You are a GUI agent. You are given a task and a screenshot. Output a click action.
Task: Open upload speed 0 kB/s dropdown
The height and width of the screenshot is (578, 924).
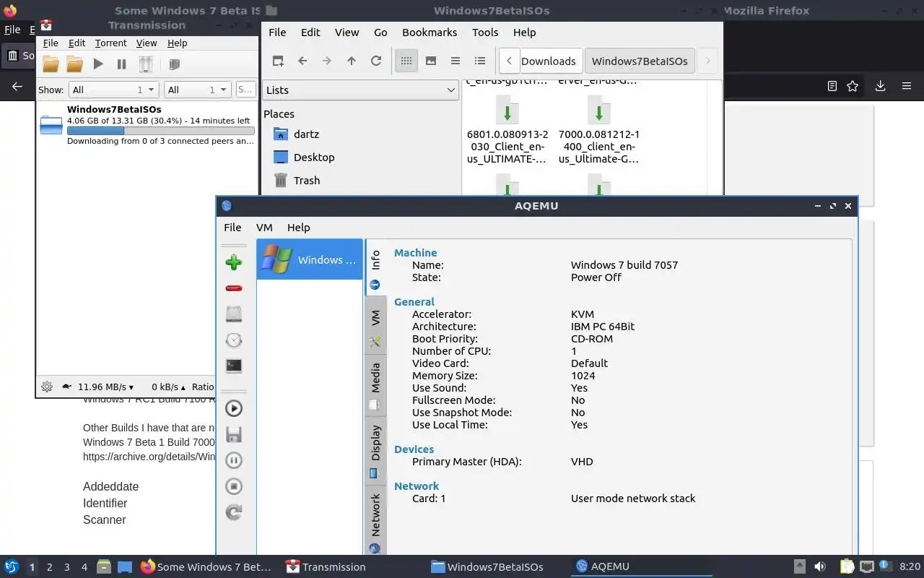point(168,387)
